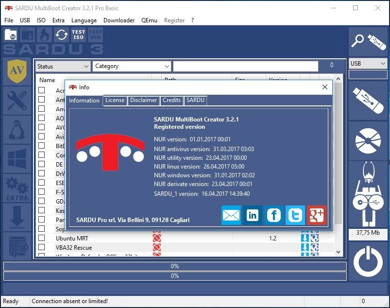This screenshot has height=308, width=390.
Task: Open the USB menu in menu bar
Action: tap(25, 20)
